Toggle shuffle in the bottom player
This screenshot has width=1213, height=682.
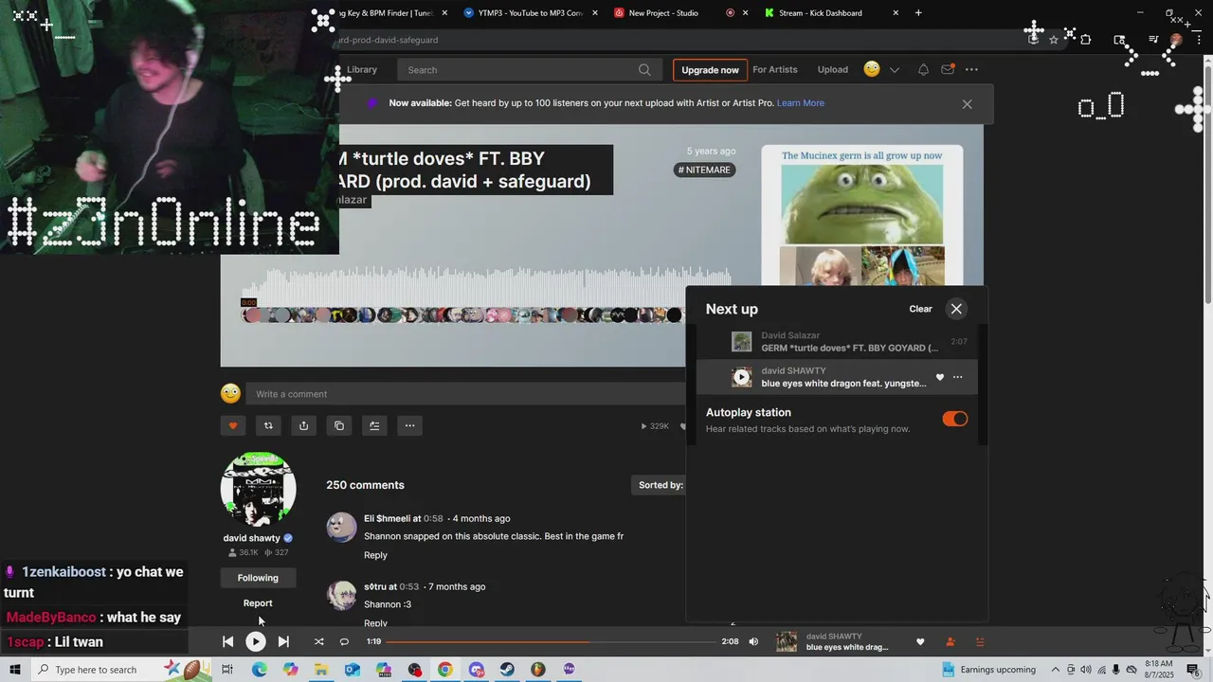318,641
